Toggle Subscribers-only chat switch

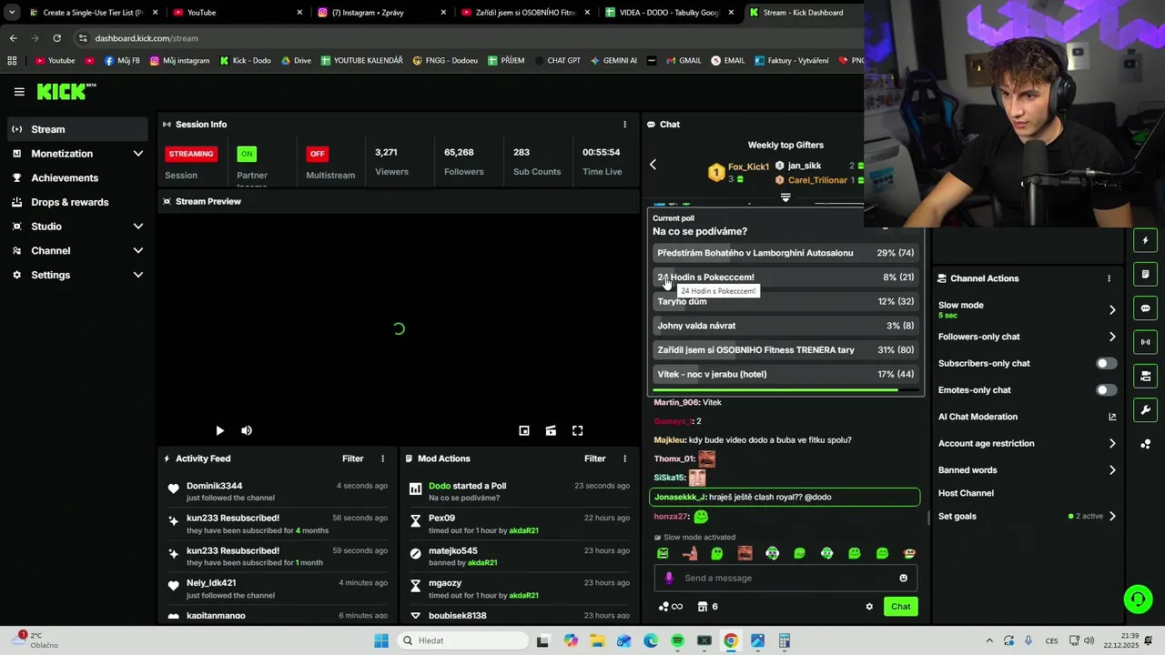click(x=1106, y=364)
